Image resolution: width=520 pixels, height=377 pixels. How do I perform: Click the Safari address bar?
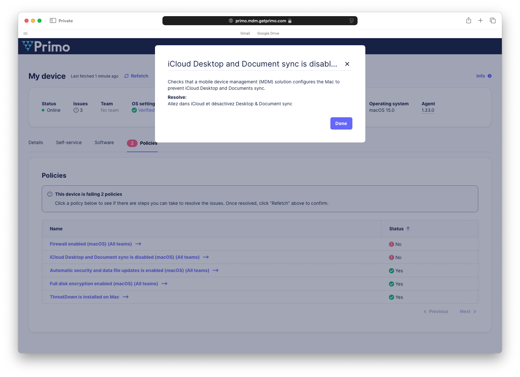260,21
